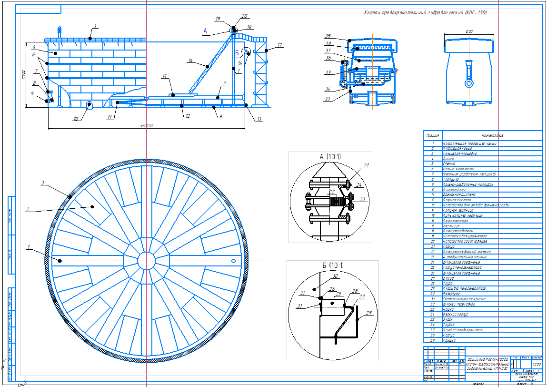Screen dimensions: 547x387
Task: Select callout 22 in detail A
Action: (332, 191)
